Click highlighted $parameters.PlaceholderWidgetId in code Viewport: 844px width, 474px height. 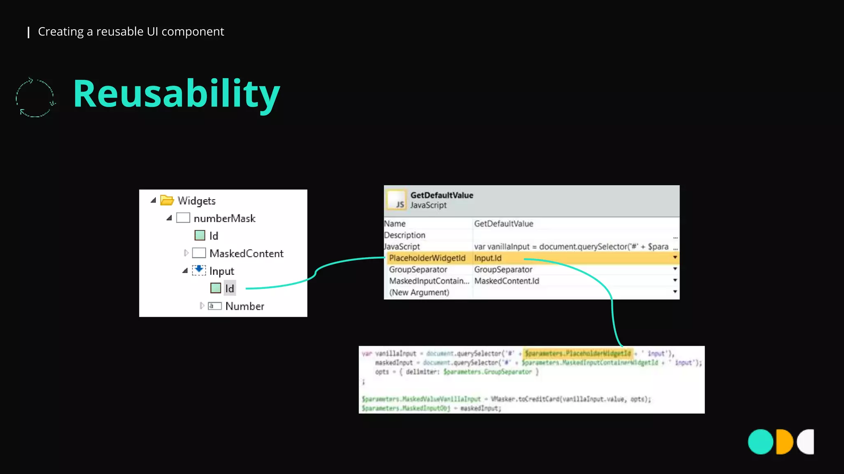[578, 353]
